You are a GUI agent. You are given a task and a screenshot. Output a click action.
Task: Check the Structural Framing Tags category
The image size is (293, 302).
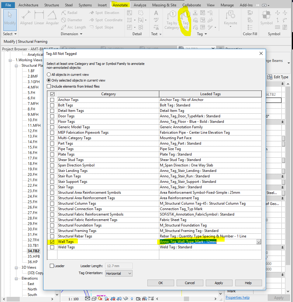[53, 231]
